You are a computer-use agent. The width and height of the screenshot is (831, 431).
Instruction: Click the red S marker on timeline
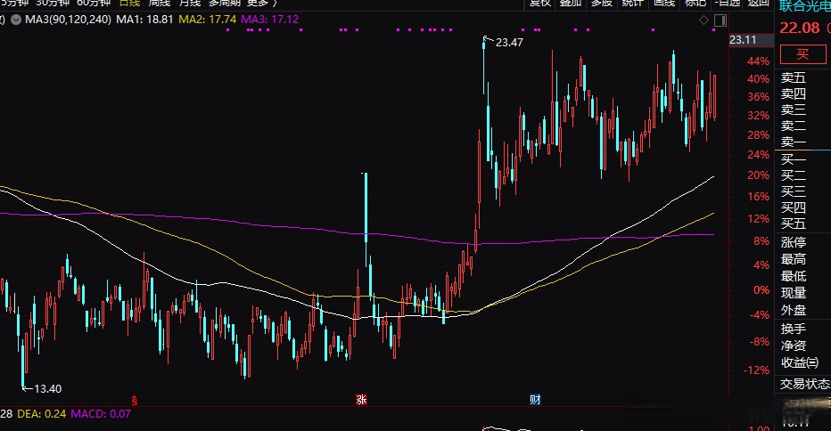135,400
